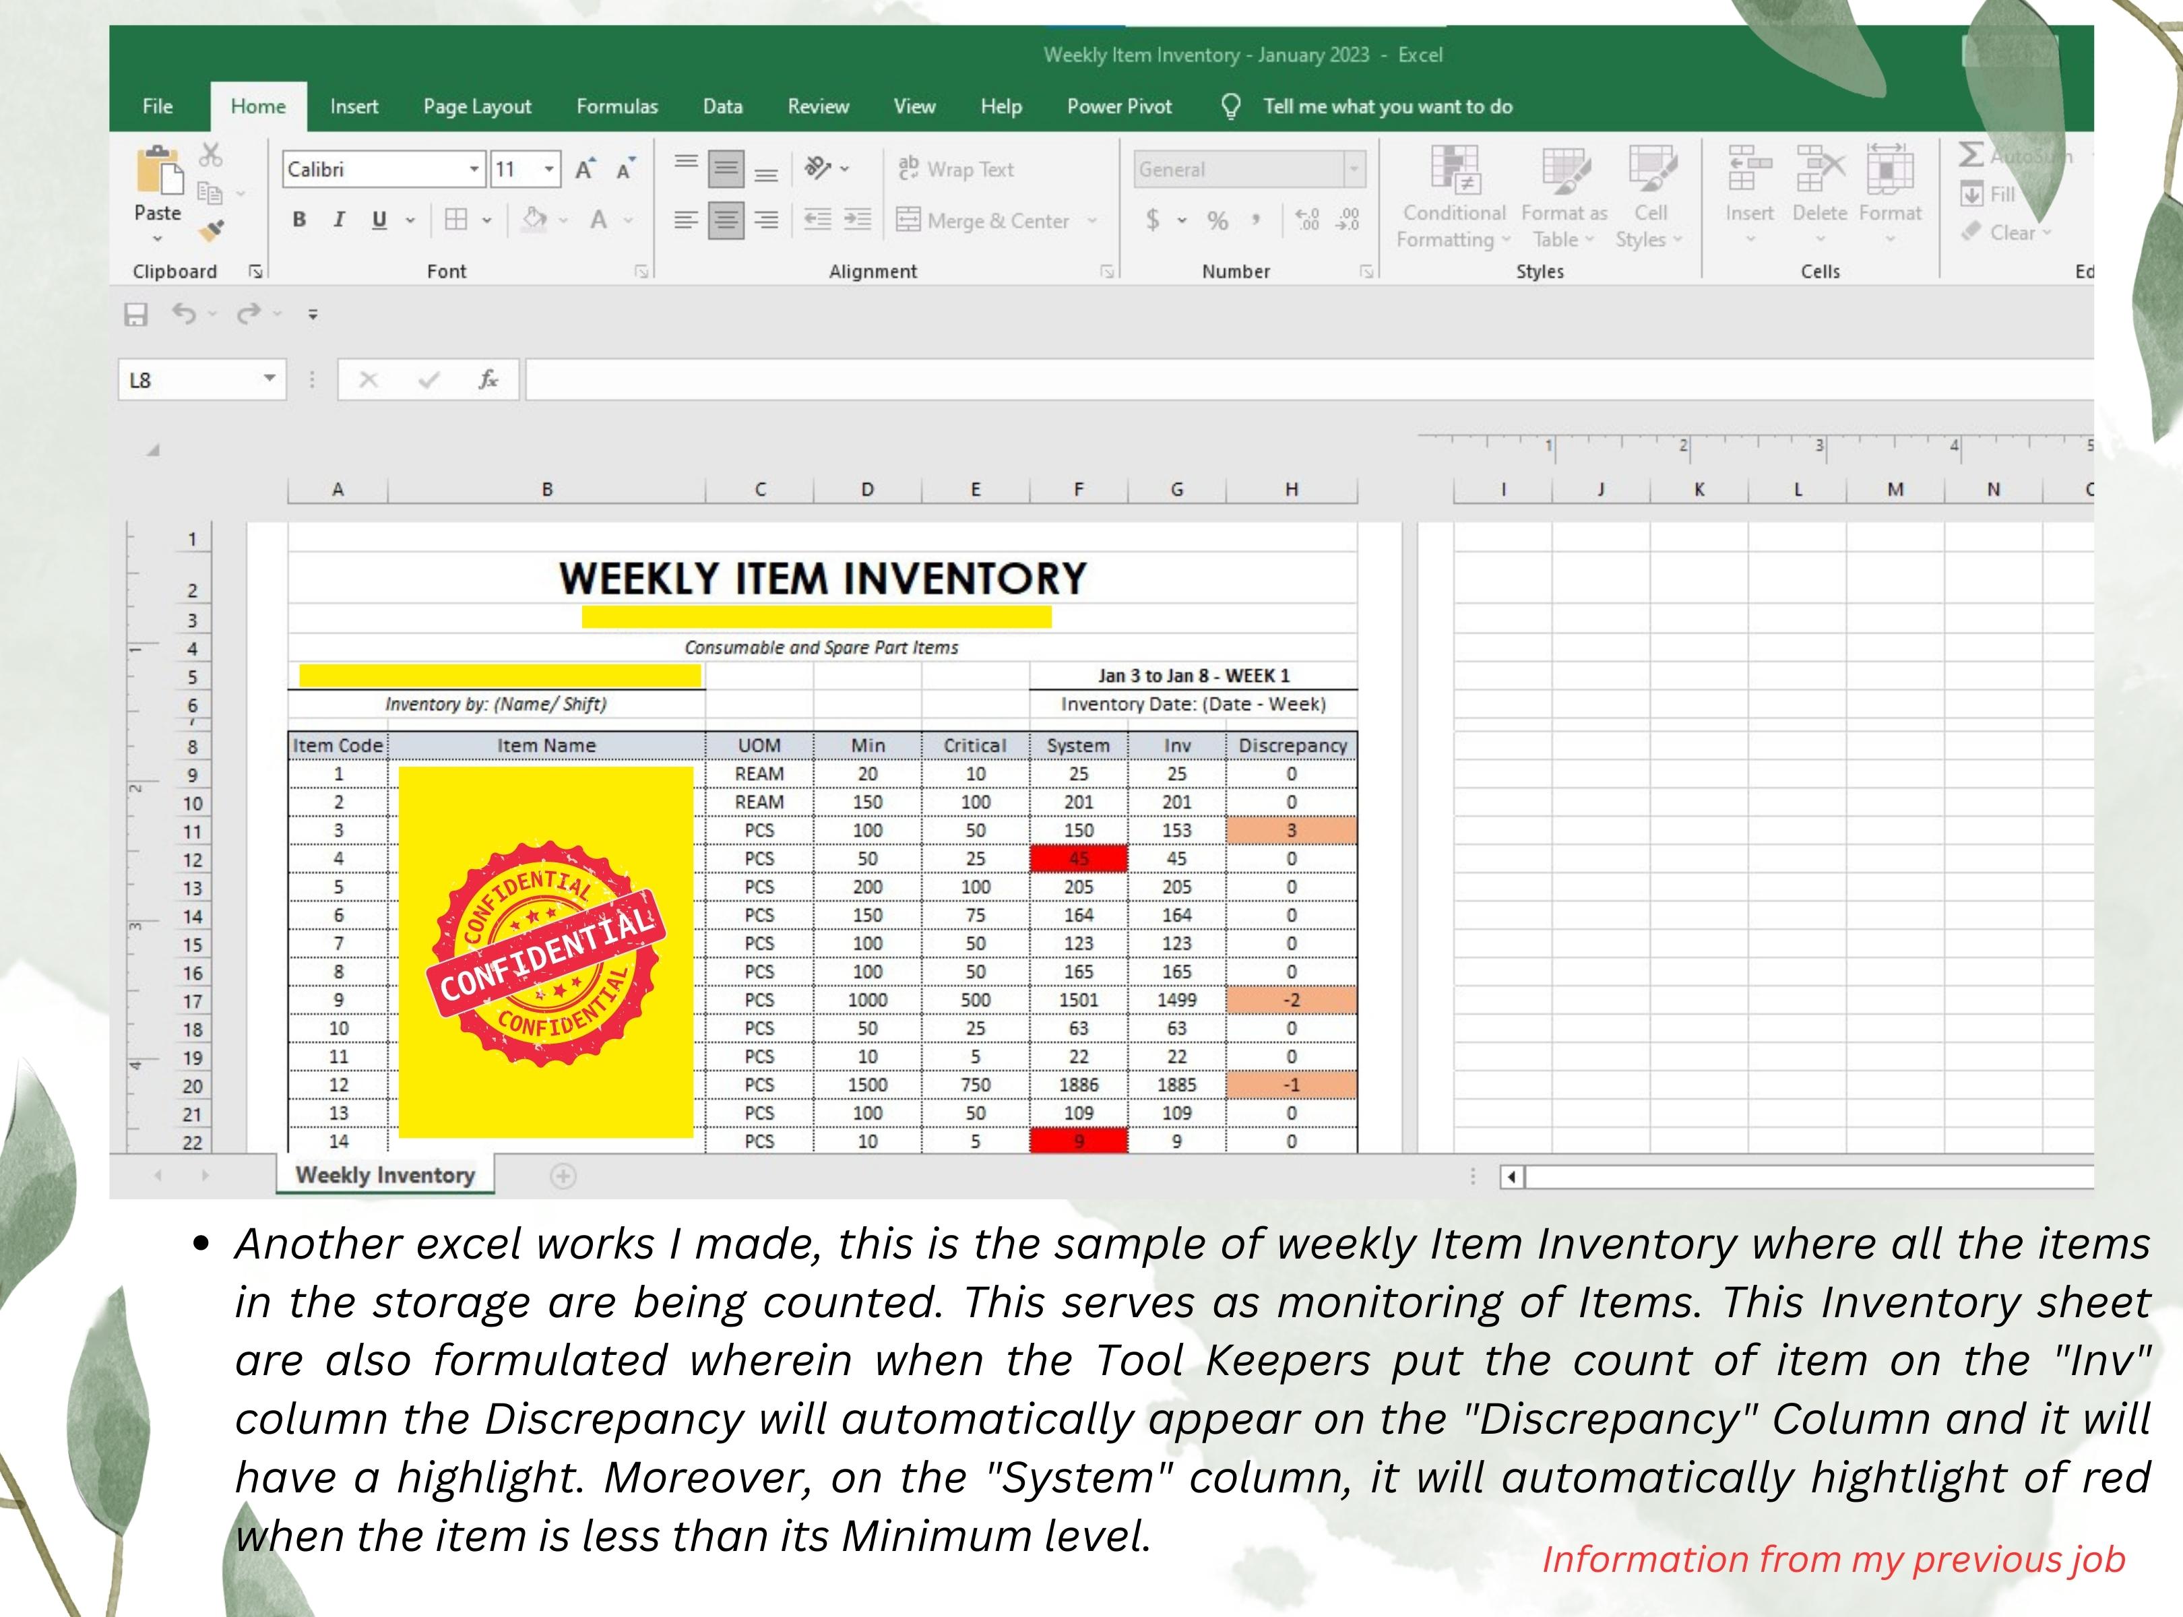
Task: Expand the font size dropdown
Action: (x=549, y=169)
